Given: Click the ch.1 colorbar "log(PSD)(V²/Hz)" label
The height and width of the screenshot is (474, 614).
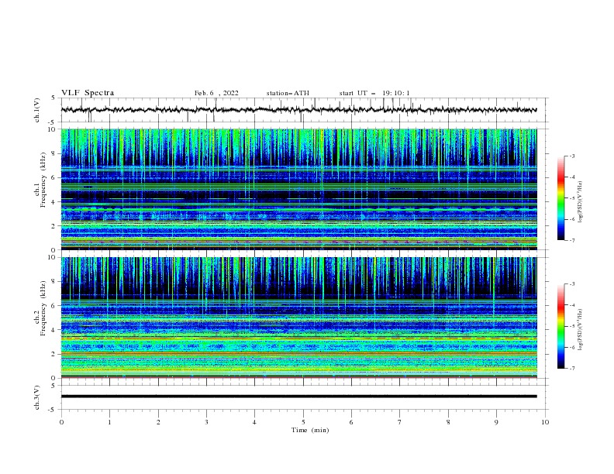Looking at the screenshot, I should (581, 202).
